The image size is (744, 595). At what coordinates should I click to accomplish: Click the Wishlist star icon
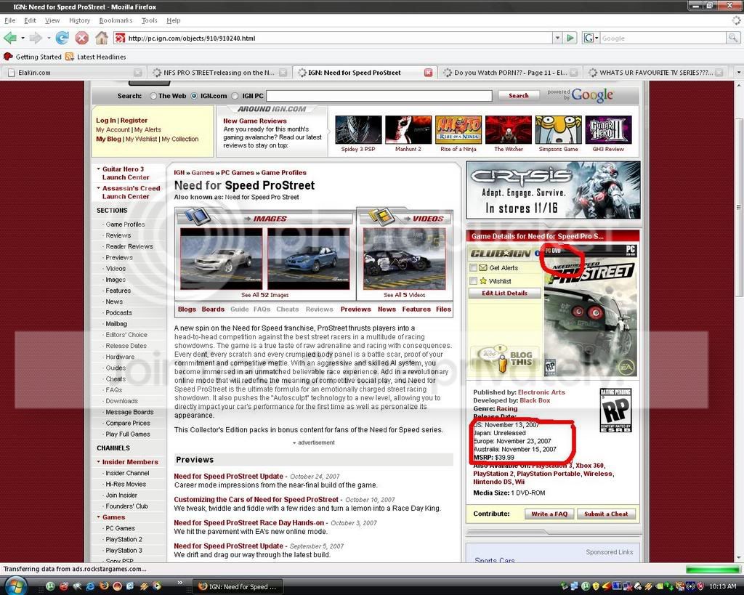pos(483,281)
